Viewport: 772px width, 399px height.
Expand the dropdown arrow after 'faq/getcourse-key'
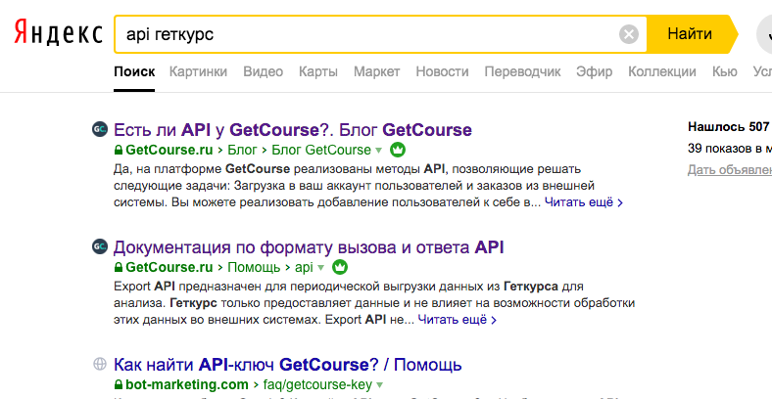379,384
